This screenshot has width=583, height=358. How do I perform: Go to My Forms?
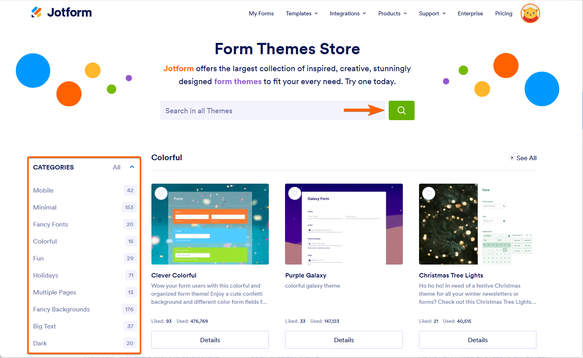261,13
